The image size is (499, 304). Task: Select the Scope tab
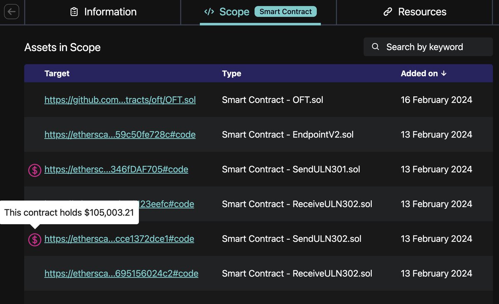point(260,12)
